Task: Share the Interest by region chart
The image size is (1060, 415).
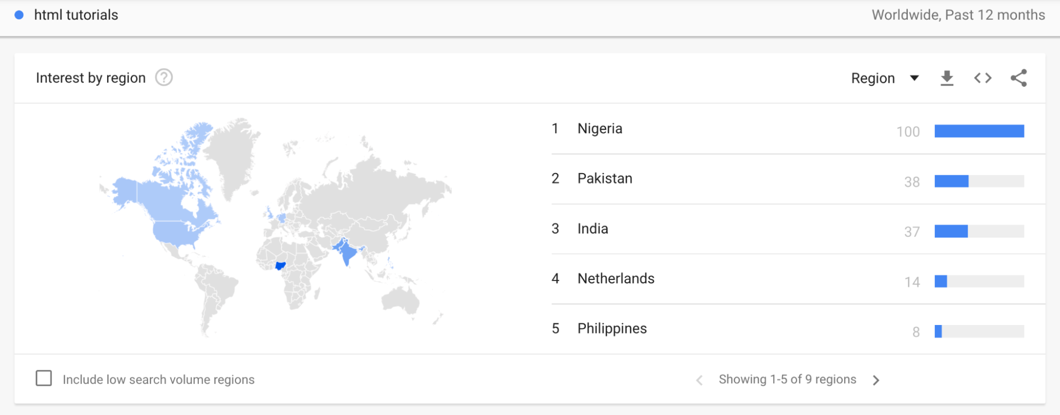Action: (1018, 77)
